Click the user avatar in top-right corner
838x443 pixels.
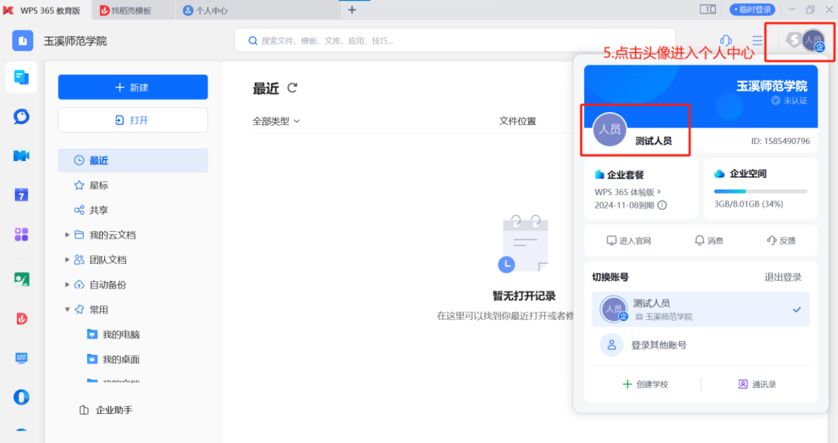813,41
